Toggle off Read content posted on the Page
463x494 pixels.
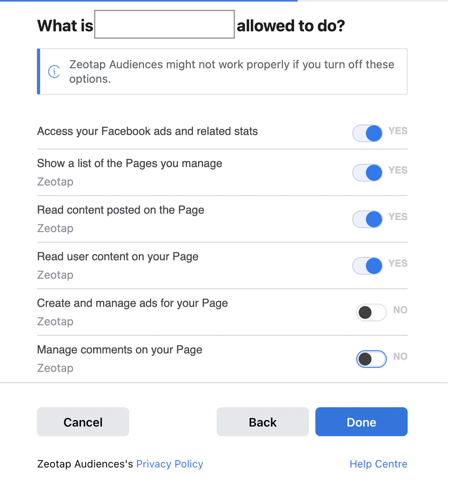[x=368, y=219]
